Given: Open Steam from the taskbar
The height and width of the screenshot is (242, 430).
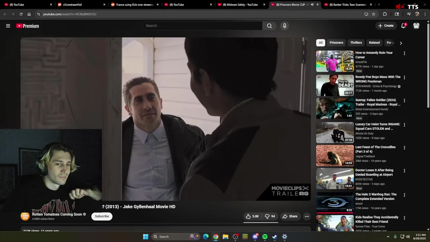Looking at the screenshot, I should [x=274, y=237].
